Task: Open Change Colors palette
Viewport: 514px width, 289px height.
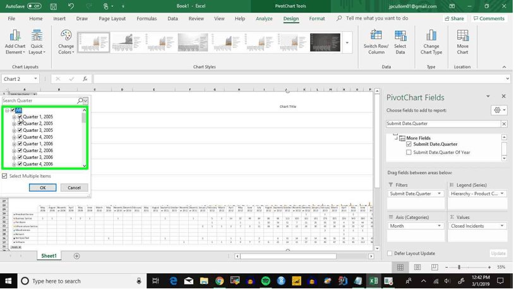Action: click(66, 42)
